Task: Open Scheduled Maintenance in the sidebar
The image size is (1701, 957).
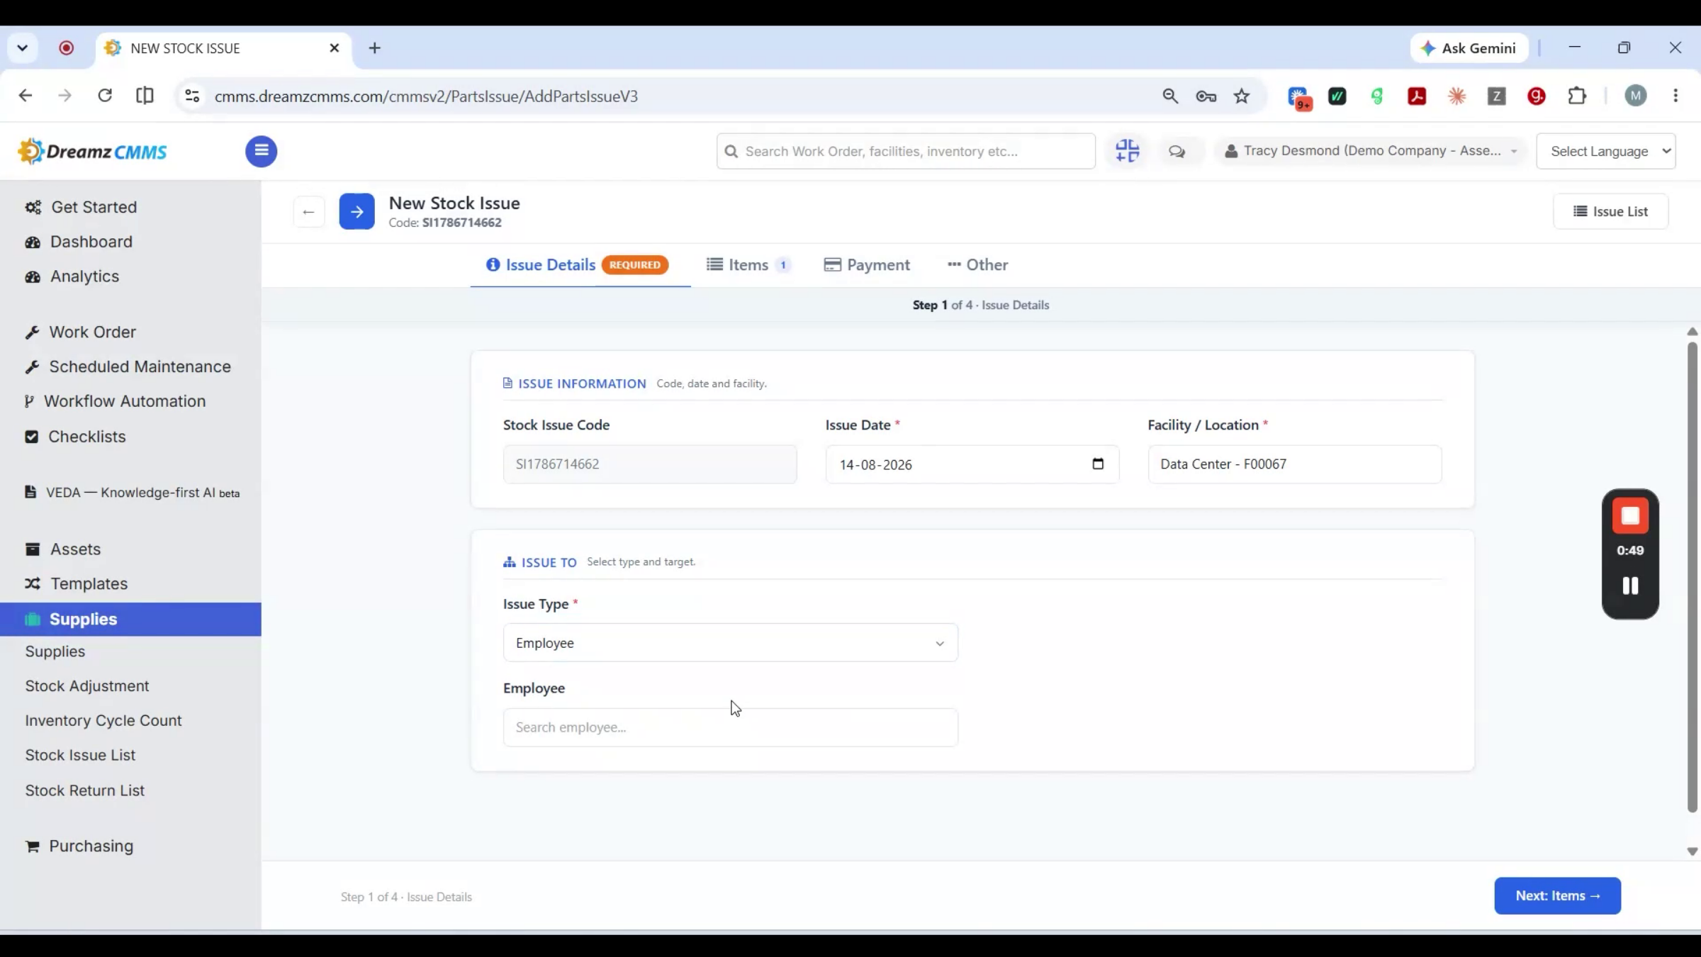Action: click(x=128, y=366)
